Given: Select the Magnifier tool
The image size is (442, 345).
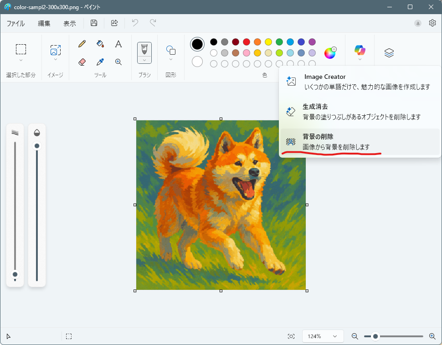Looking at the screenshot, I should [x=118, y=62].
